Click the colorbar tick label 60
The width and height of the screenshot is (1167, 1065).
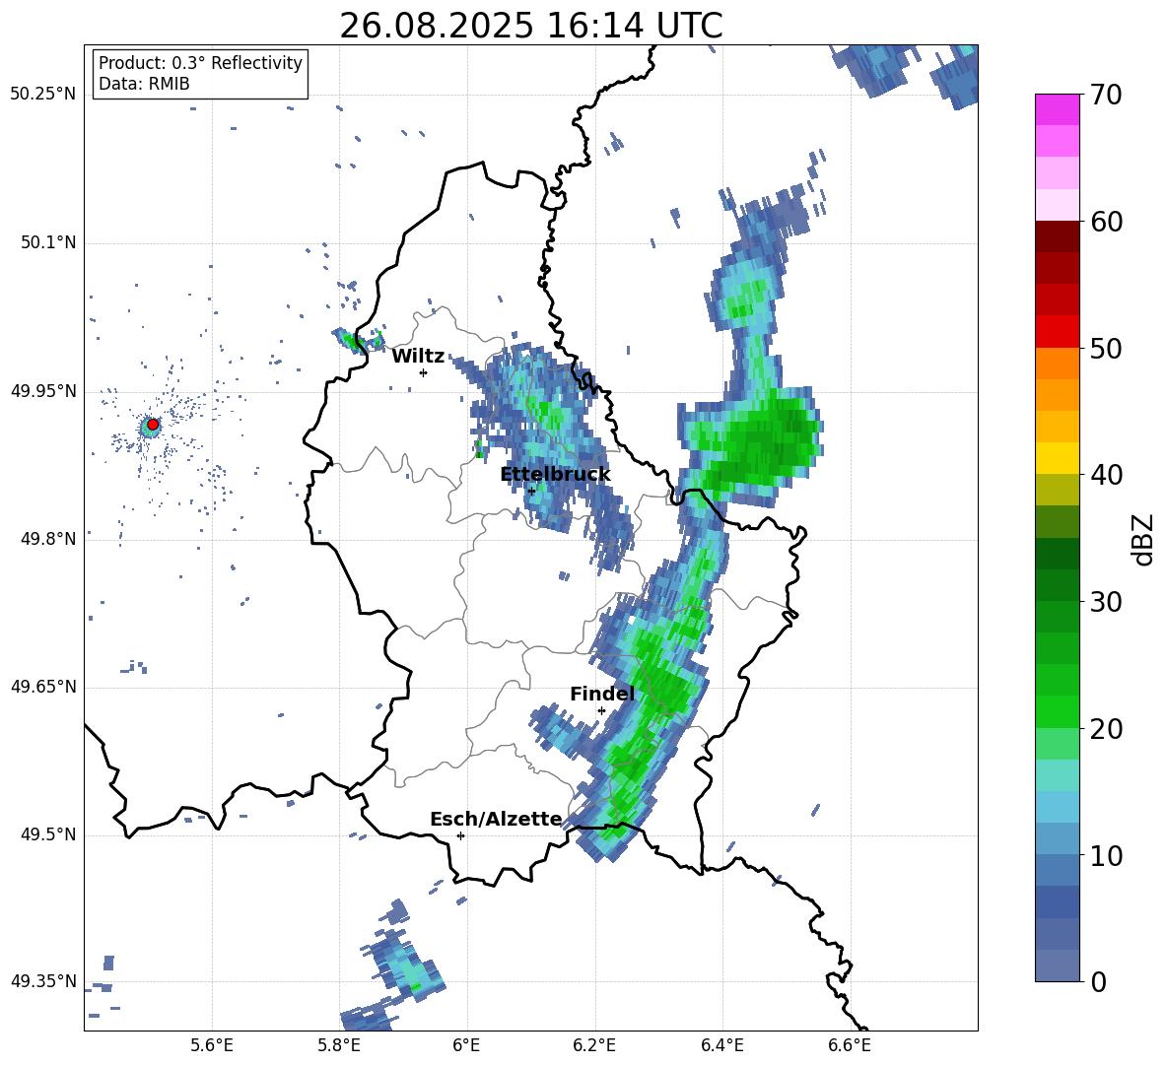click(x=1106, y=222)
